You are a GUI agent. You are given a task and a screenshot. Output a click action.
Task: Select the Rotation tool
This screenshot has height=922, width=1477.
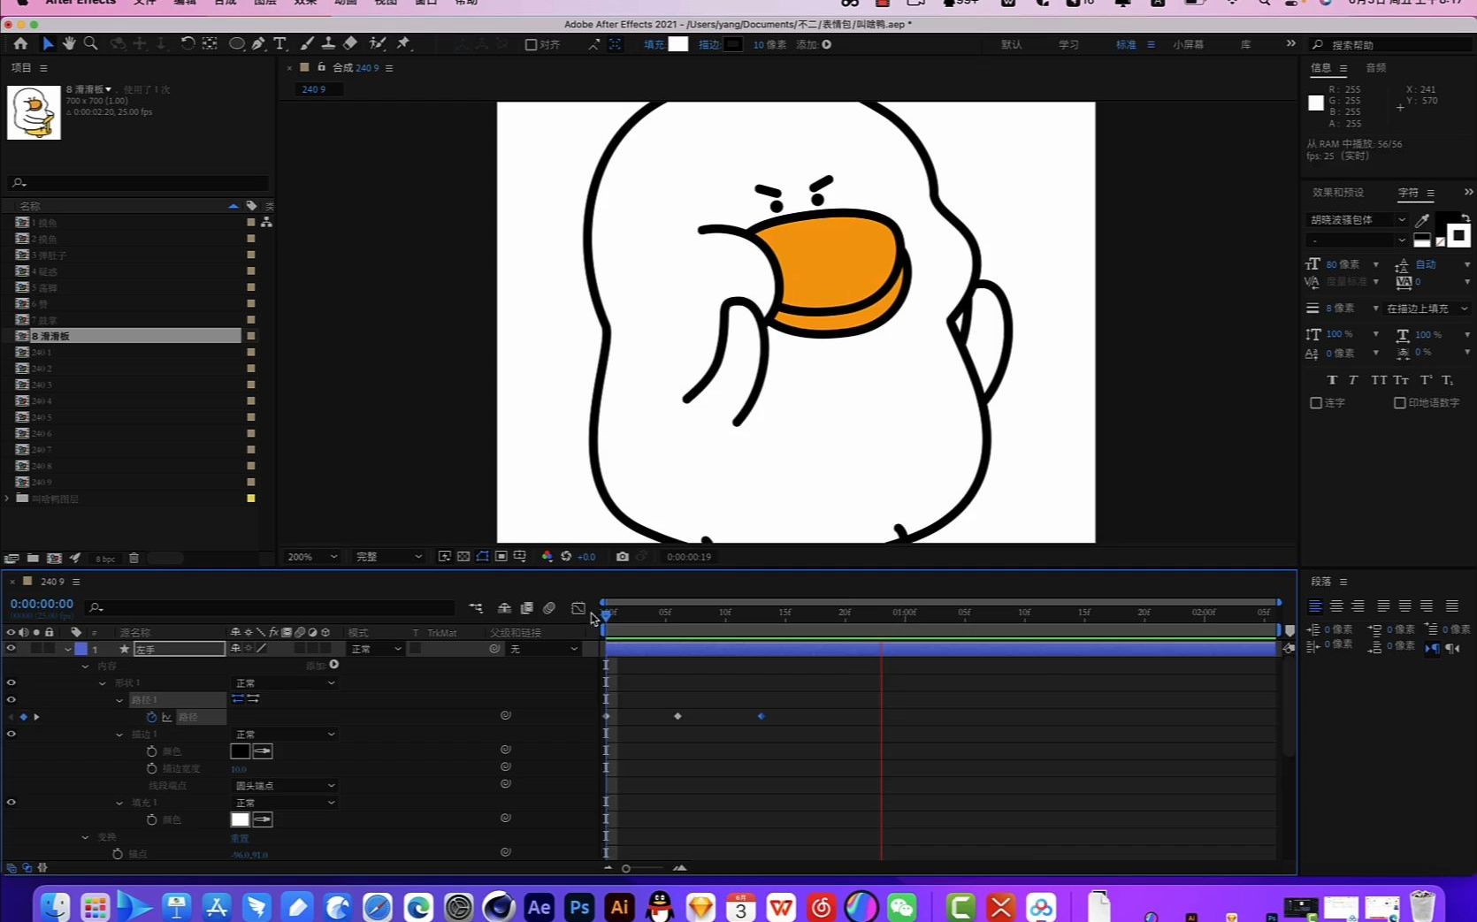tap(187, 43)
